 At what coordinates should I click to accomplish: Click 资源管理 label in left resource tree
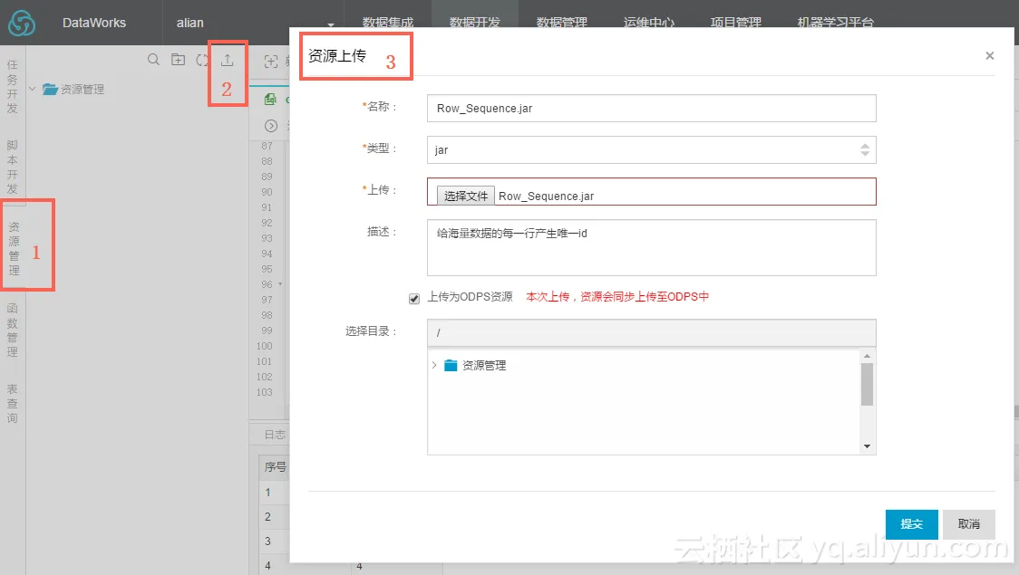pos(82,89)
